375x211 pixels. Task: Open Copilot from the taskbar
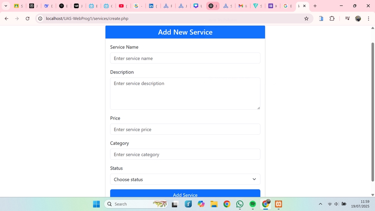coord(201,204)
